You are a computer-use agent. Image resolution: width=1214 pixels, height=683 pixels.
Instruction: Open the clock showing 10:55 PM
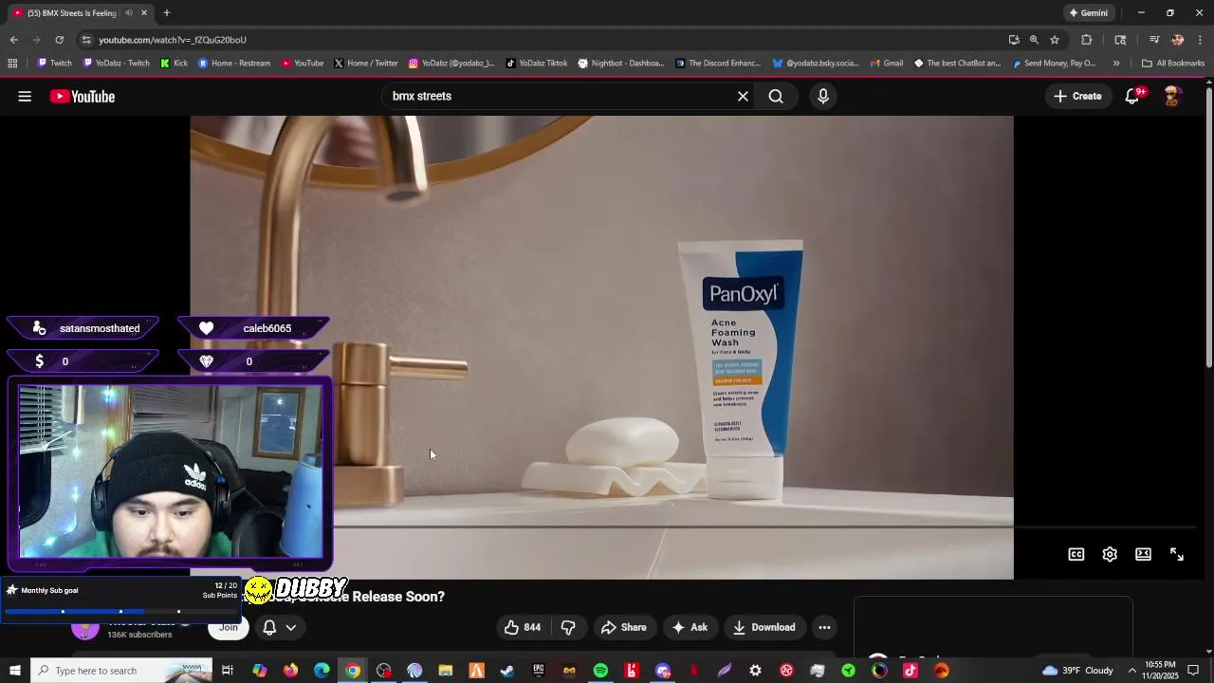[1161, 671]
